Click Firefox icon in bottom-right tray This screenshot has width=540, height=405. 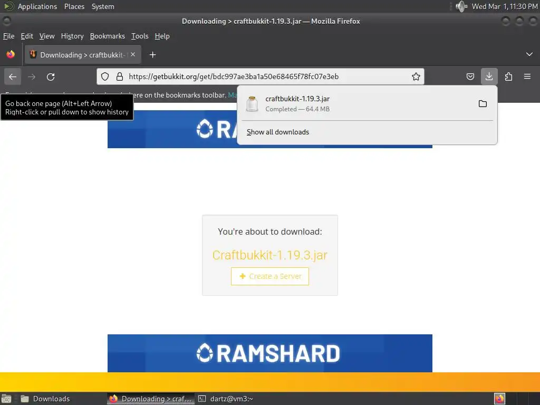click(x=499, y=399)
